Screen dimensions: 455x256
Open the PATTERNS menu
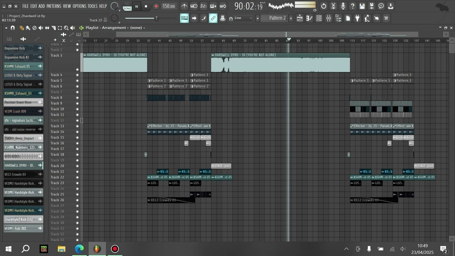[x=54, y=6]
